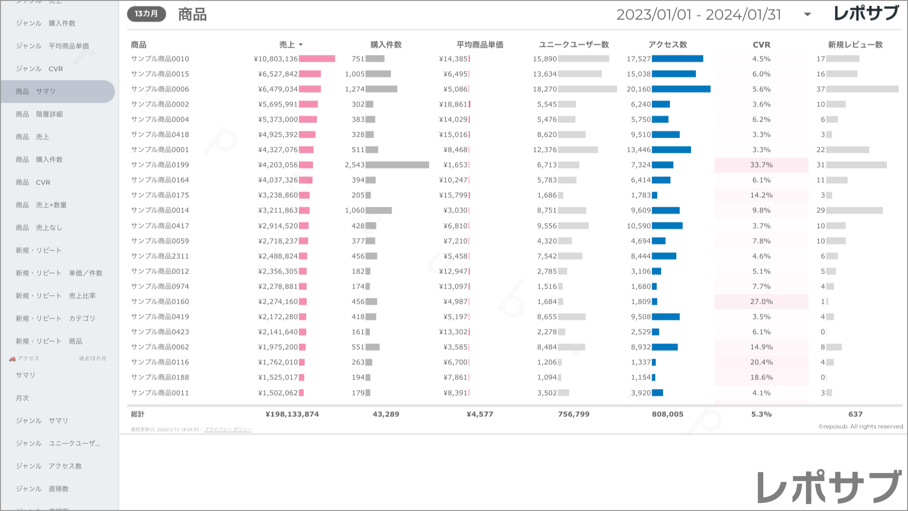Screen dimensions: 908x511
Task: Sort table by 売上 column header
Action: 287,45
